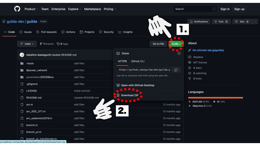Screen dimensions: 260x146
Task: Switch to the Code tab
Action: (9, 32)
